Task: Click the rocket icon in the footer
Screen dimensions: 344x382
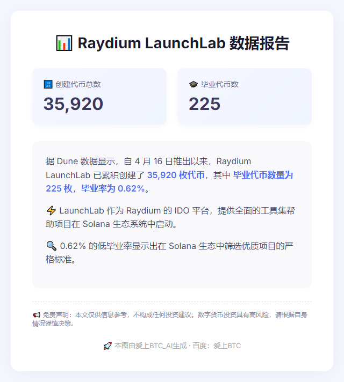Action: tap(107, 346)
